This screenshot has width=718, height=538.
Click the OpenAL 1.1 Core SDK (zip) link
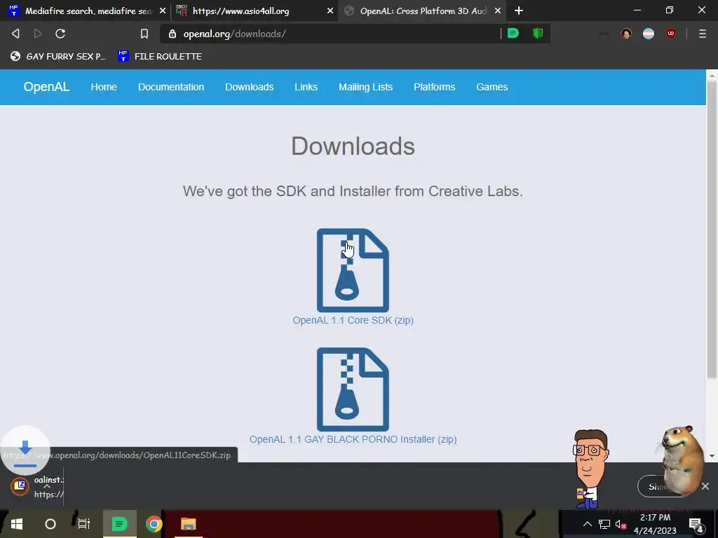coord(353,320)
